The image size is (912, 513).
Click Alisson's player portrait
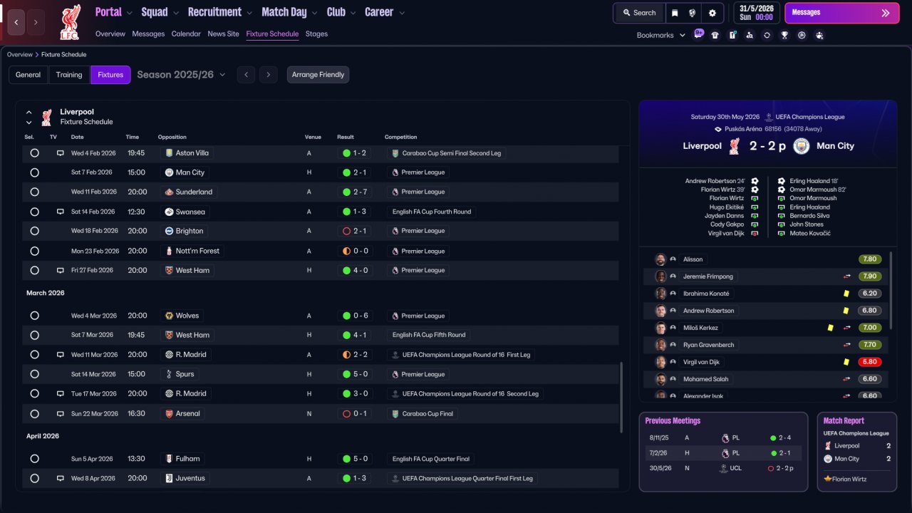click(x=660, y=259)
